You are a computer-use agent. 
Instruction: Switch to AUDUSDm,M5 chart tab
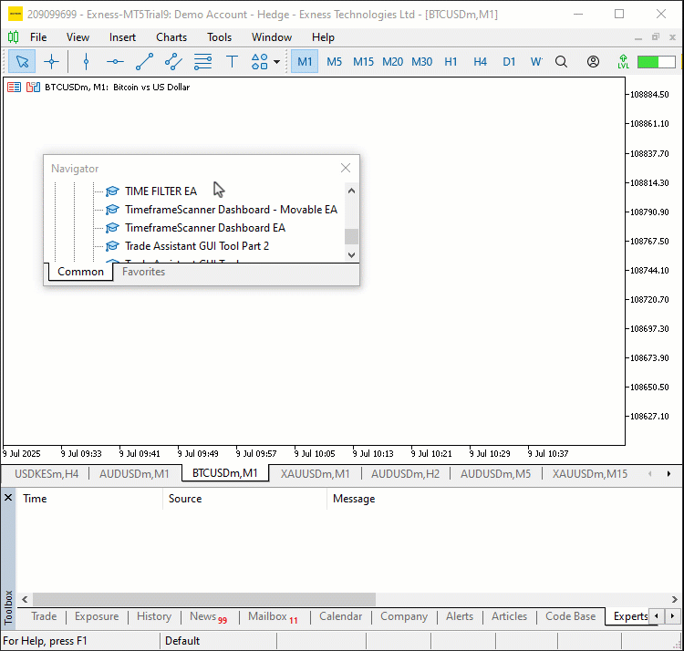[x=495, y=473]
